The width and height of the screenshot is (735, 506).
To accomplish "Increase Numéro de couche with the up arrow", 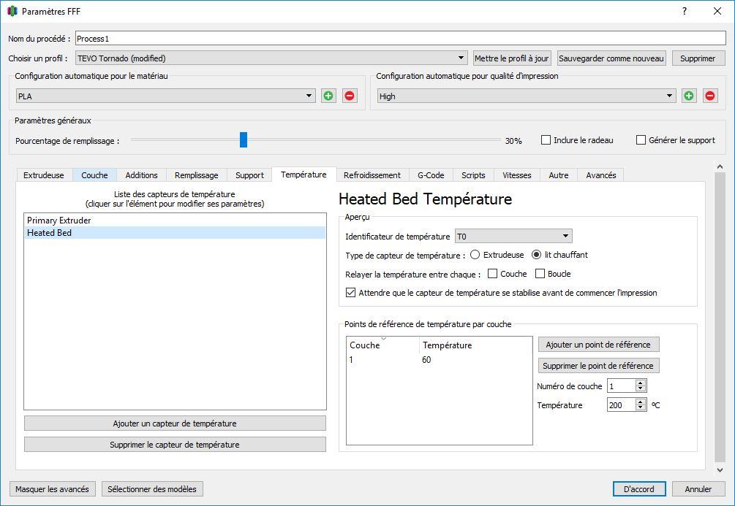I will tap(641, 383).
